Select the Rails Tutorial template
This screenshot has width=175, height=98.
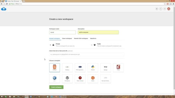pos(80,79)
